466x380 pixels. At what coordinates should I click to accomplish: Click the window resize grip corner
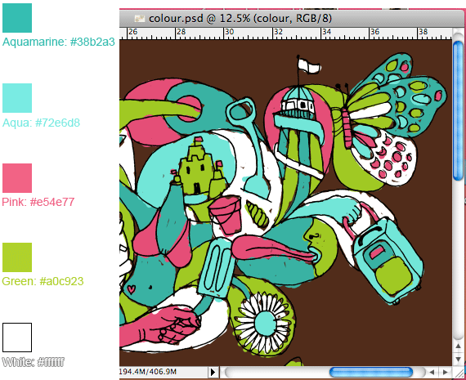[459, 373]
